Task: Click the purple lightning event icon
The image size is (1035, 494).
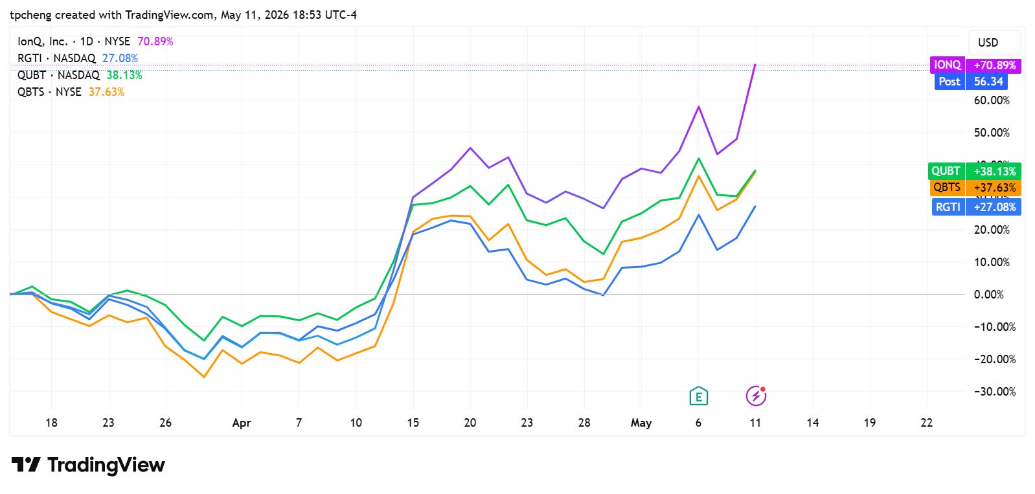Action: click(756, 396)
